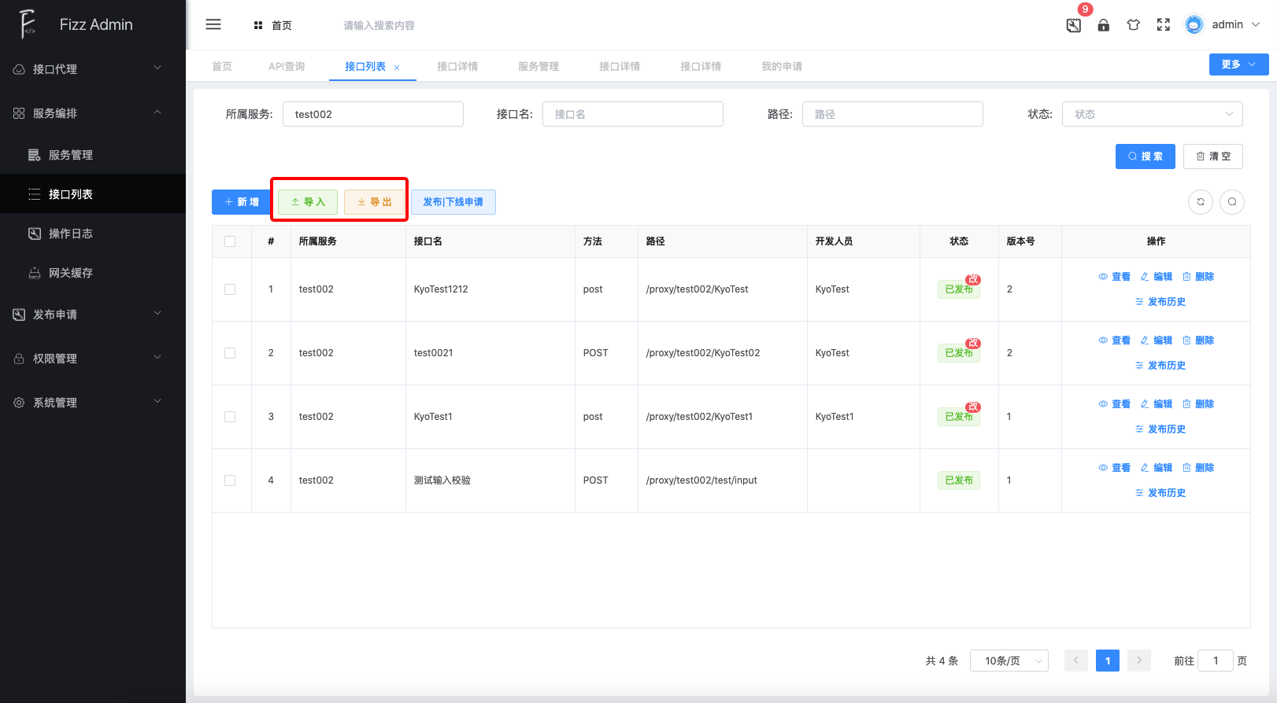Click the 导入 import button

[308, 202]
